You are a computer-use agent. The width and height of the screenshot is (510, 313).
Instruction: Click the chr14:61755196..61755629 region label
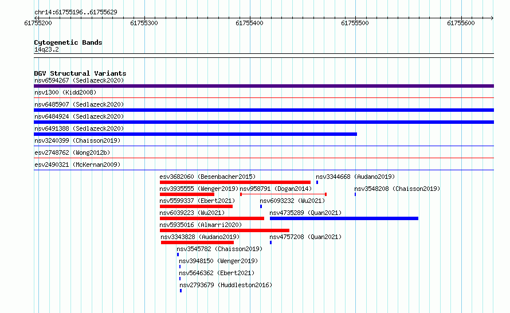76,12
